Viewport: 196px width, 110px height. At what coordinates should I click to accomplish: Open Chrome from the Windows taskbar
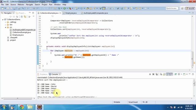(x=21, y=107)
